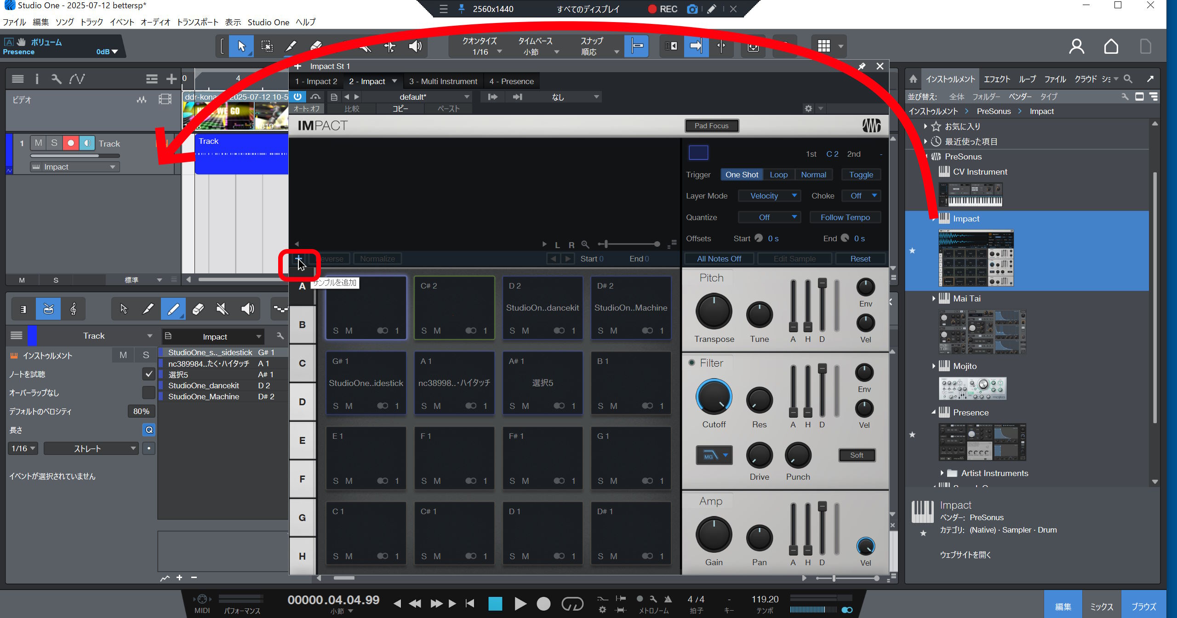Viewport: 1177px width, 618px height.
Task: Select the drum editor view icon
Action: (x=48, y=309)
